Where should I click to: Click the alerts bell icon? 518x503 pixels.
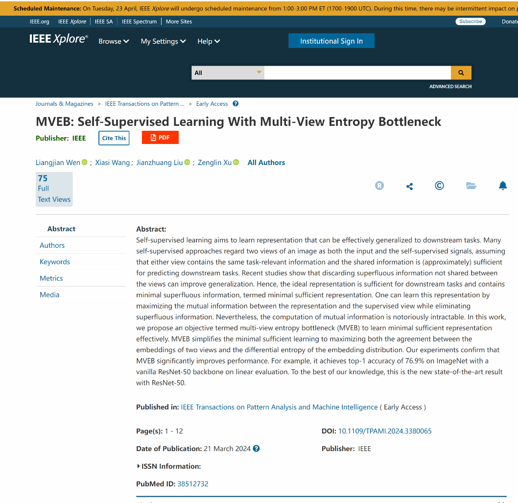click(x=502, y=186)
